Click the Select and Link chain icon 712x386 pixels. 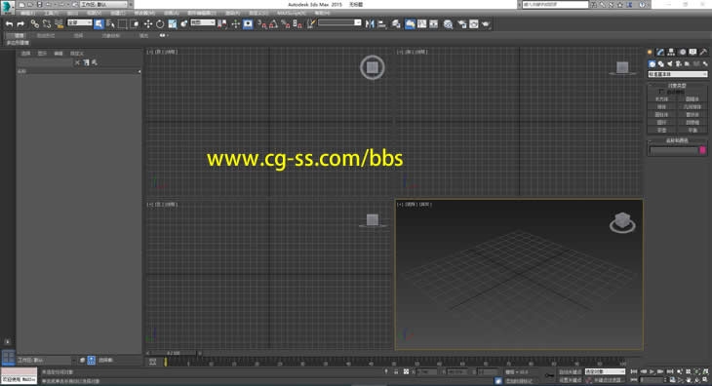click(x=34, y=24)
